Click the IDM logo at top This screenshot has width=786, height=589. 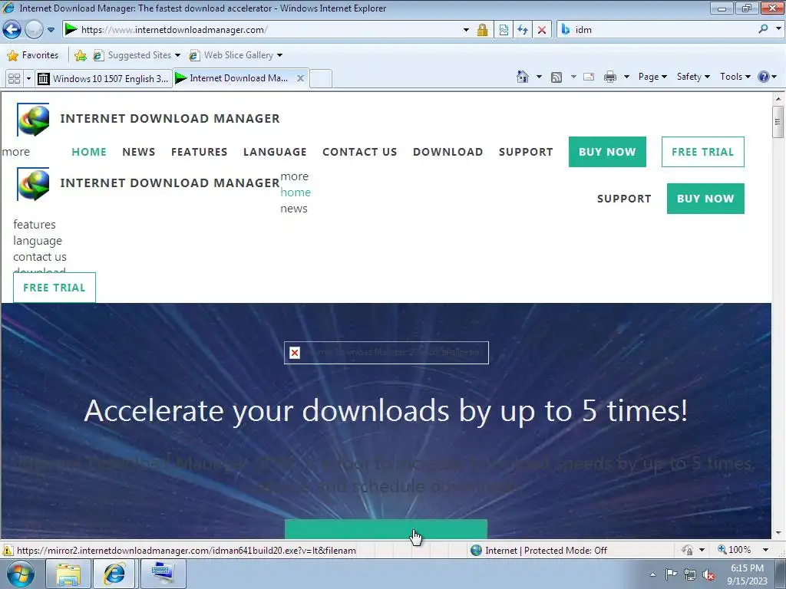pos(33,119)
